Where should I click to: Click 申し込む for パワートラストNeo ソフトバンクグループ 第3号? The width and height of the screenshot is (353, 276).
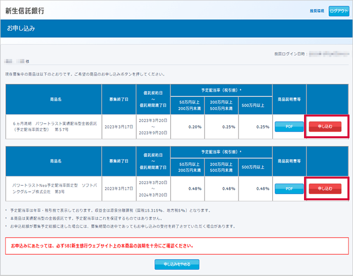(x=325, y=188)
